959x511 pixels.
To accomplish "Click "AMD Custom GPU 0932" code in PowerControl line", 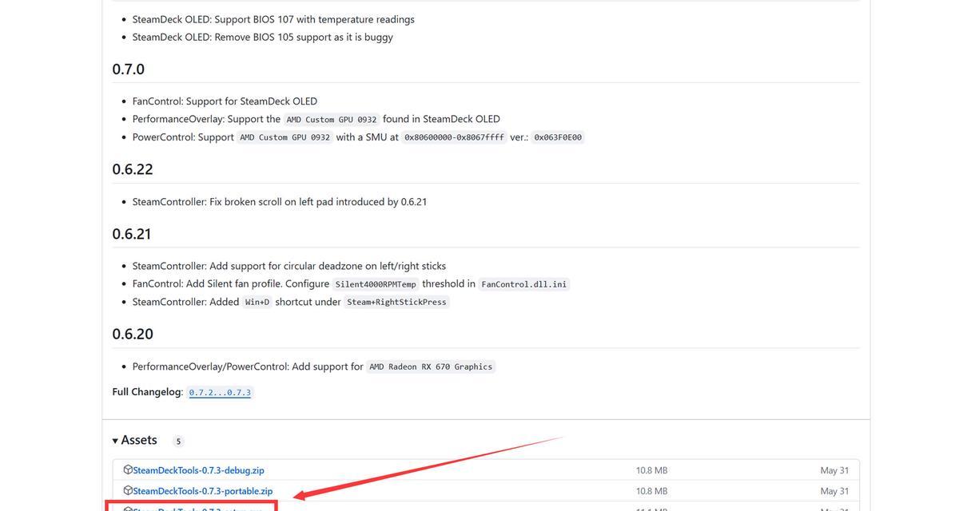I will [285, 137].
